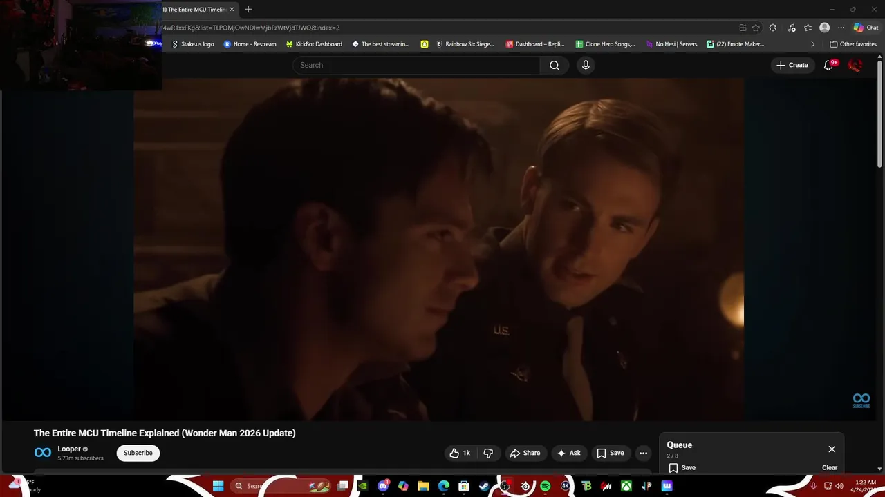Open KickBot Dashboard bookmark
Screen dimensions: 885x497
coord(314,44)
